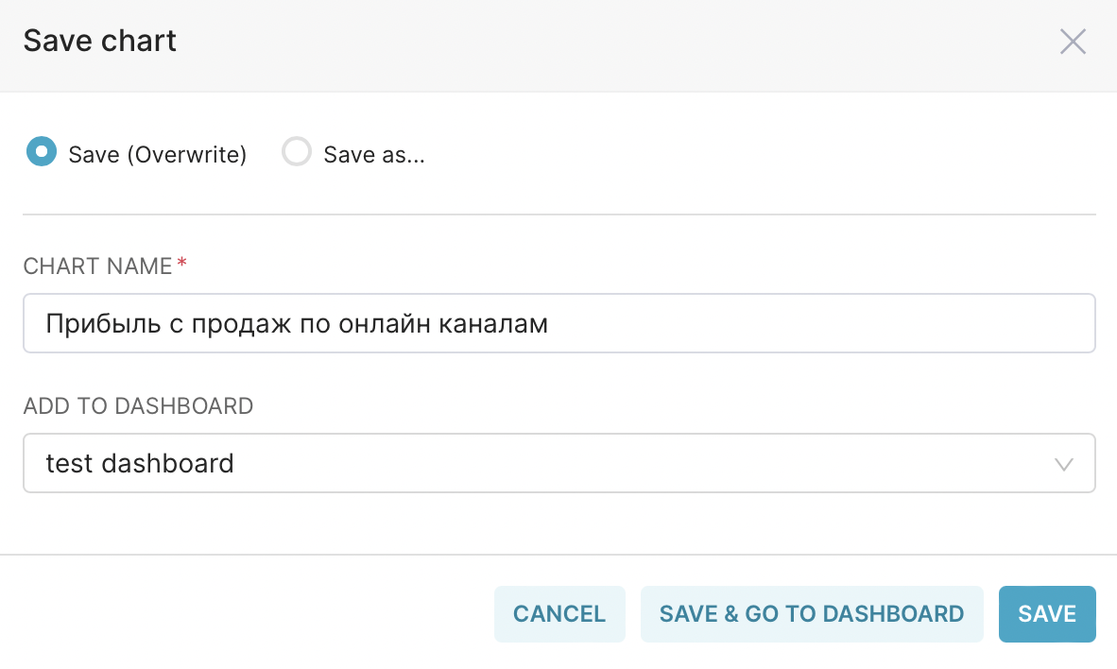Viewport: 1117px width, 669px height.
Task: Select the Save (Overwrite) radio button
Action: (41, 152)
